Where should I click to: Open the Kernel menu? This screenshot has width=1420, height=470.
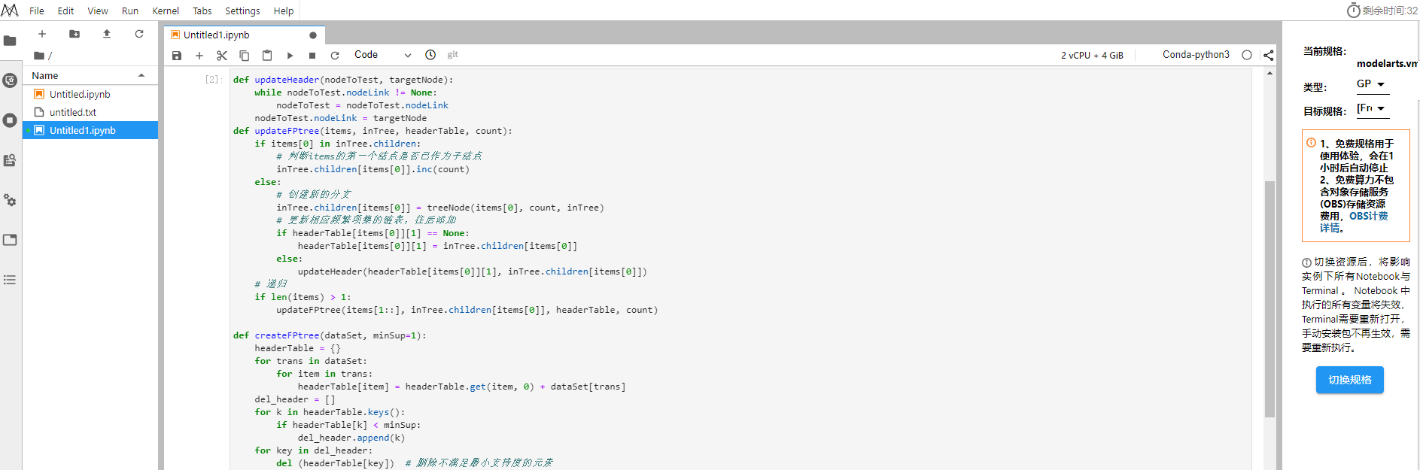coord(166,11)
